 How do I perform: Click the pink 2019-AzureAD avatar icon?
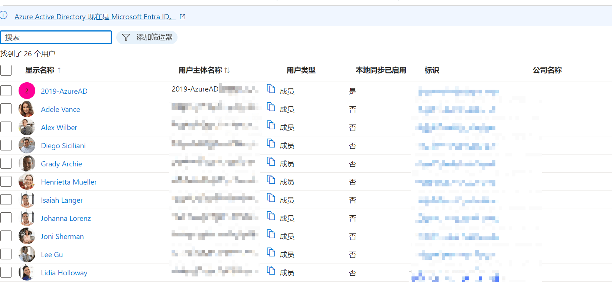tap(27, 91)
